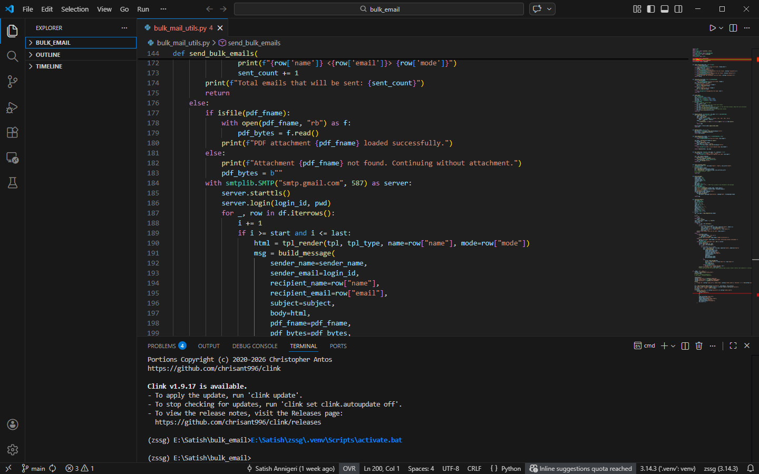Image resolution: width=759 pixels, height=474 pixels.
Task: Click the Copilot chat icon in title bar
Action: pyautogui.click(x=537, y=9)
